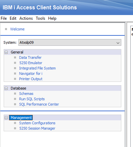
Task: Launch Data Transfer
Action: 30,57
